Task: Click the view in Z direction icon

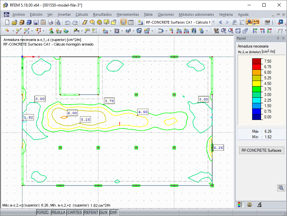Action: [270, 31]
